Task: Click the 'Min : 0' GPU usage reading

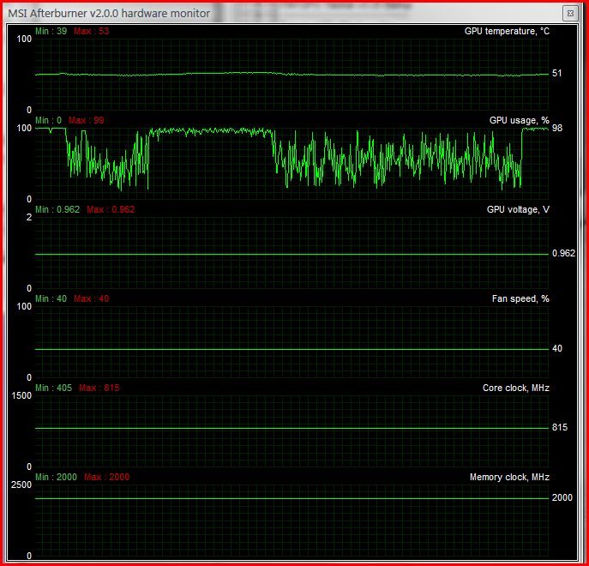Action: pos(49,120)
